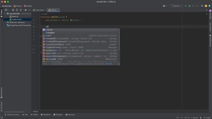212x119 pixels.
Task: Open the Terminal tool window
Action: click(x=58, y=115)
